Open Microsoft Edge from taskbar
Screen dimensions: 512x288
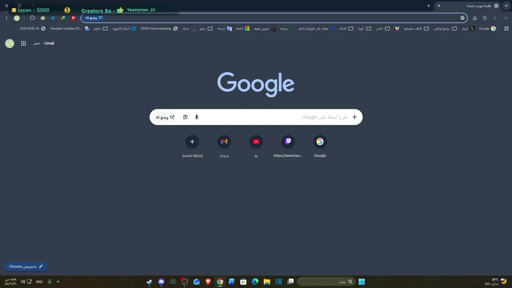tap(255, 282)
